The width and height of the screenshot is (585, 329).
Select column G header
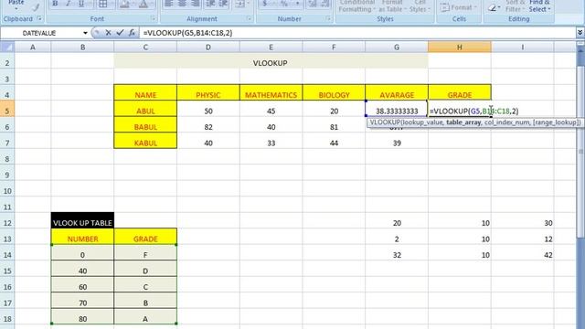[x=397, y=47]
